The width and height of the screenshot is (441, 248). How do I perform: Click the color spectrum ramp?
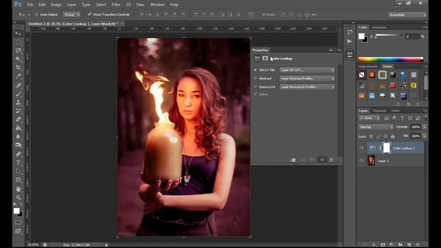pyautogui.click(x=391, y=59)
